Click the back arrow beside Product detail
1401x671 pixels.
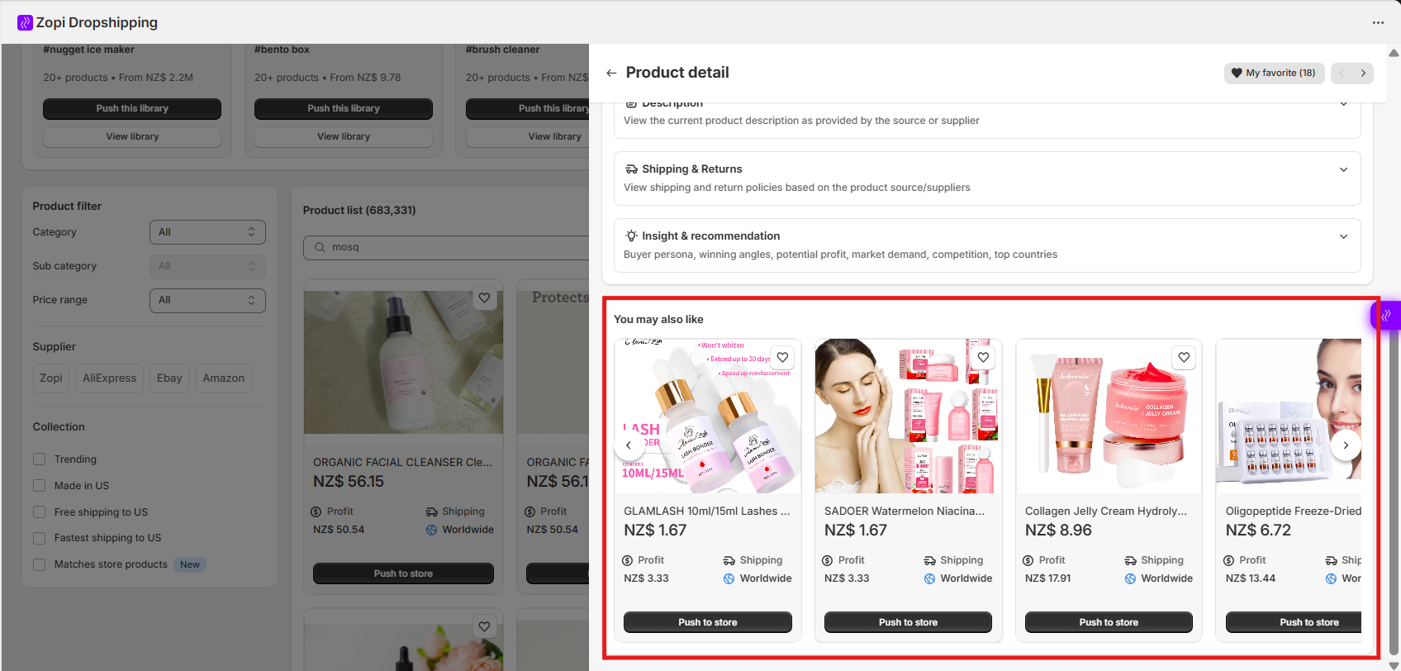(611, 73)
